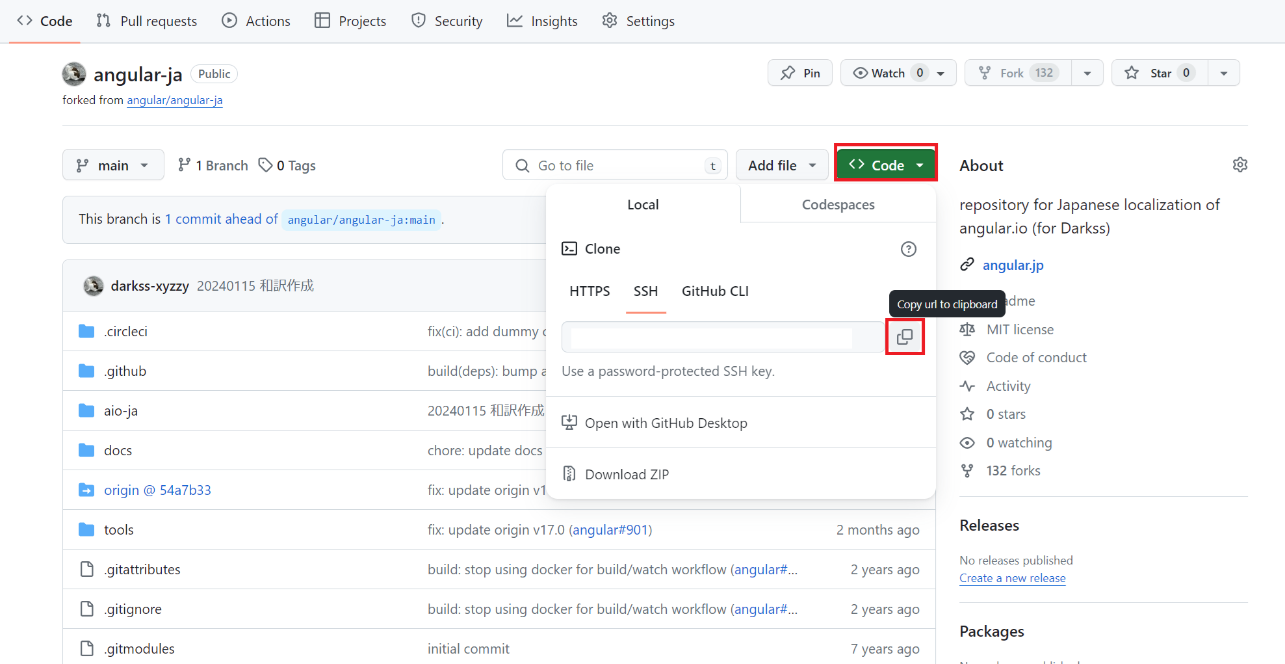Open the origin submodule icon

click(86, 490)
